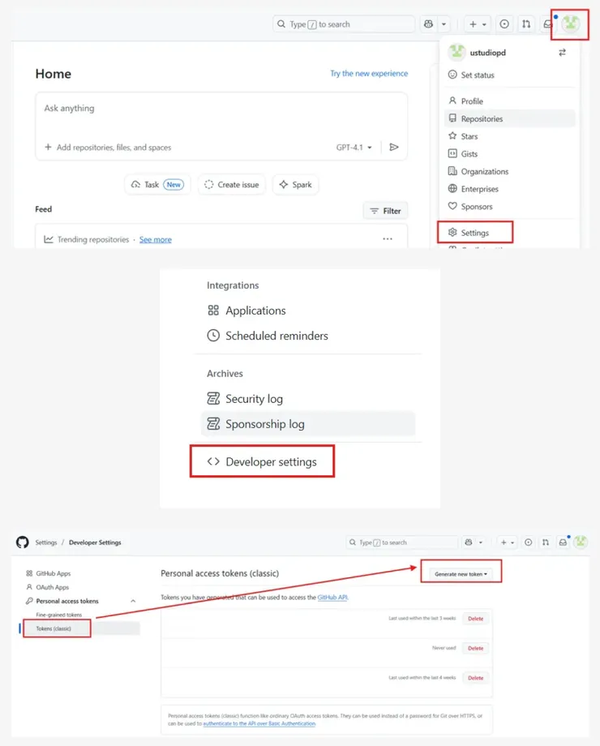Screen dimensions: 600x746
Task: Open Gists from user menu
Action: tap(469, 154)
